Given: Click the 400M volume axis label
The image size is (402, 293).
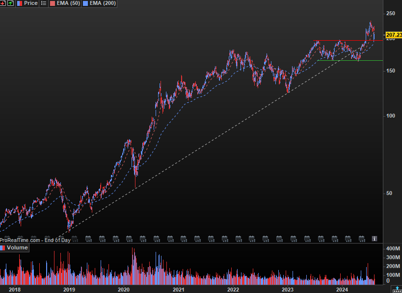Looking at the screenshot, I should (393, 248).
